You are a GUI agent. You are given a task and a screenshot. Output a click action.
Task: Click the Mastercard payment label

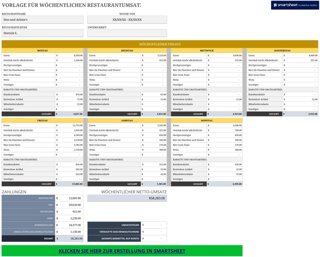coord(29,198)
